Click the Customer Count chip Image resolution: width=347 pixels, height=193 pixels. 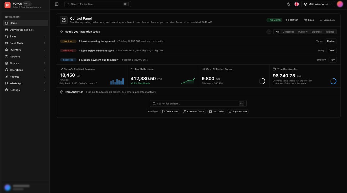click(x=194, y=111)
